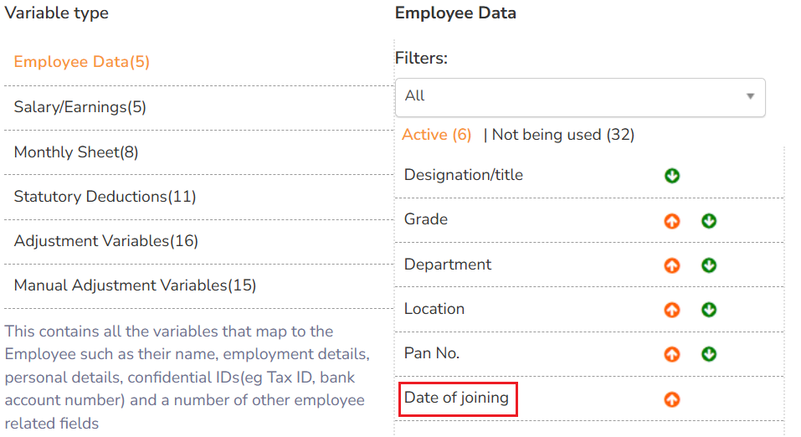Move Pan No. up with orange arrow
The height and width of the screenshot is (437, 801).
pos(671,354)
